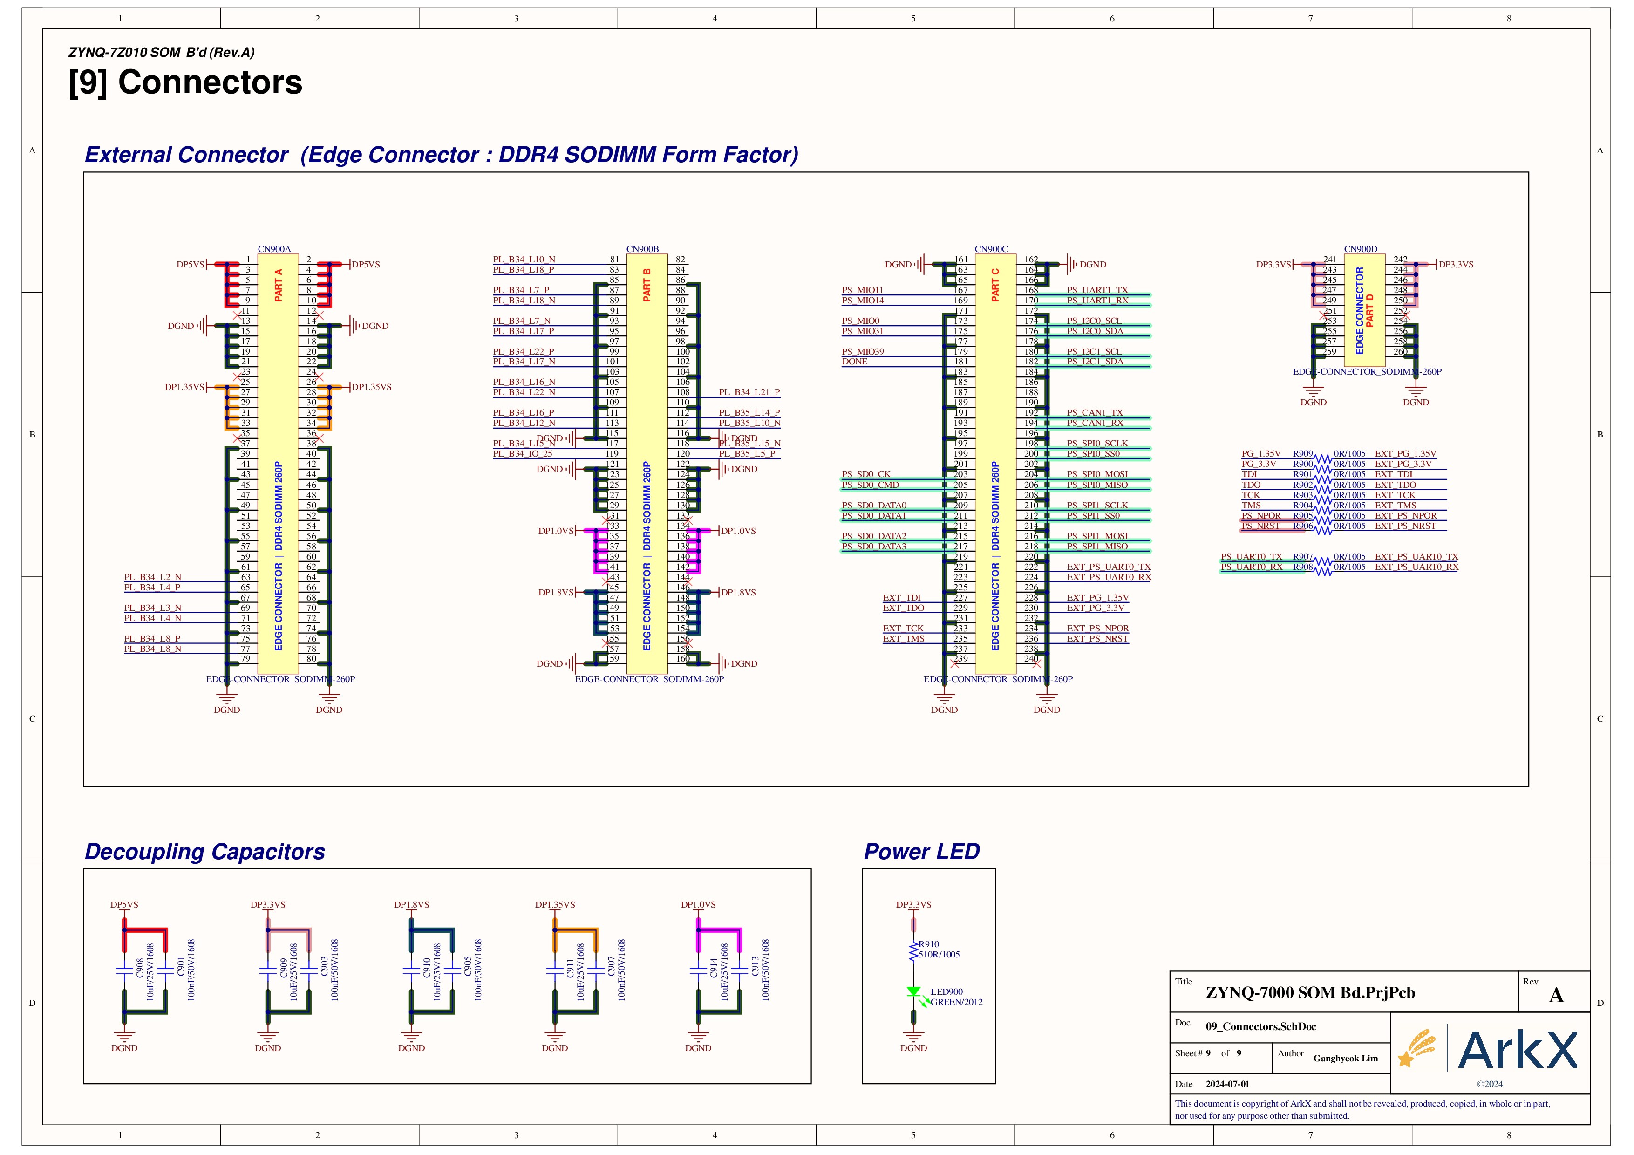Click the PS_SD0_CK net label

pos(866,474)
